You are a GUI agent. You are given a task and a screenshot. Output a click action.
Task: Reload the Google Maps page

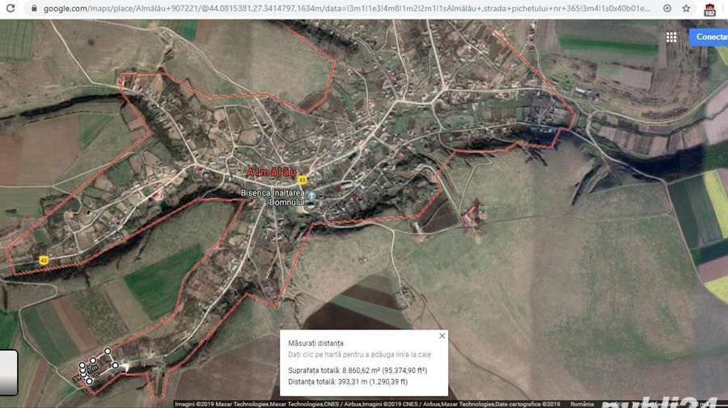pyautogui.click(x=11, y=8)
